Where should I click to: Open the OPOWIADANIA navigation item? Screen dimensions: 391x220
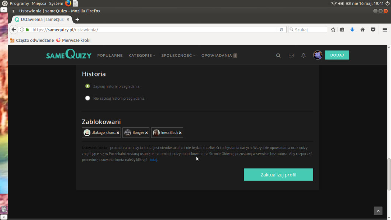[x=217, y=55]
